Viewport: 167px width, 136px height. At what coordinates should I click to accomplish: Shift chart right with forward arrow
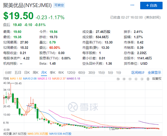(142, 79)
